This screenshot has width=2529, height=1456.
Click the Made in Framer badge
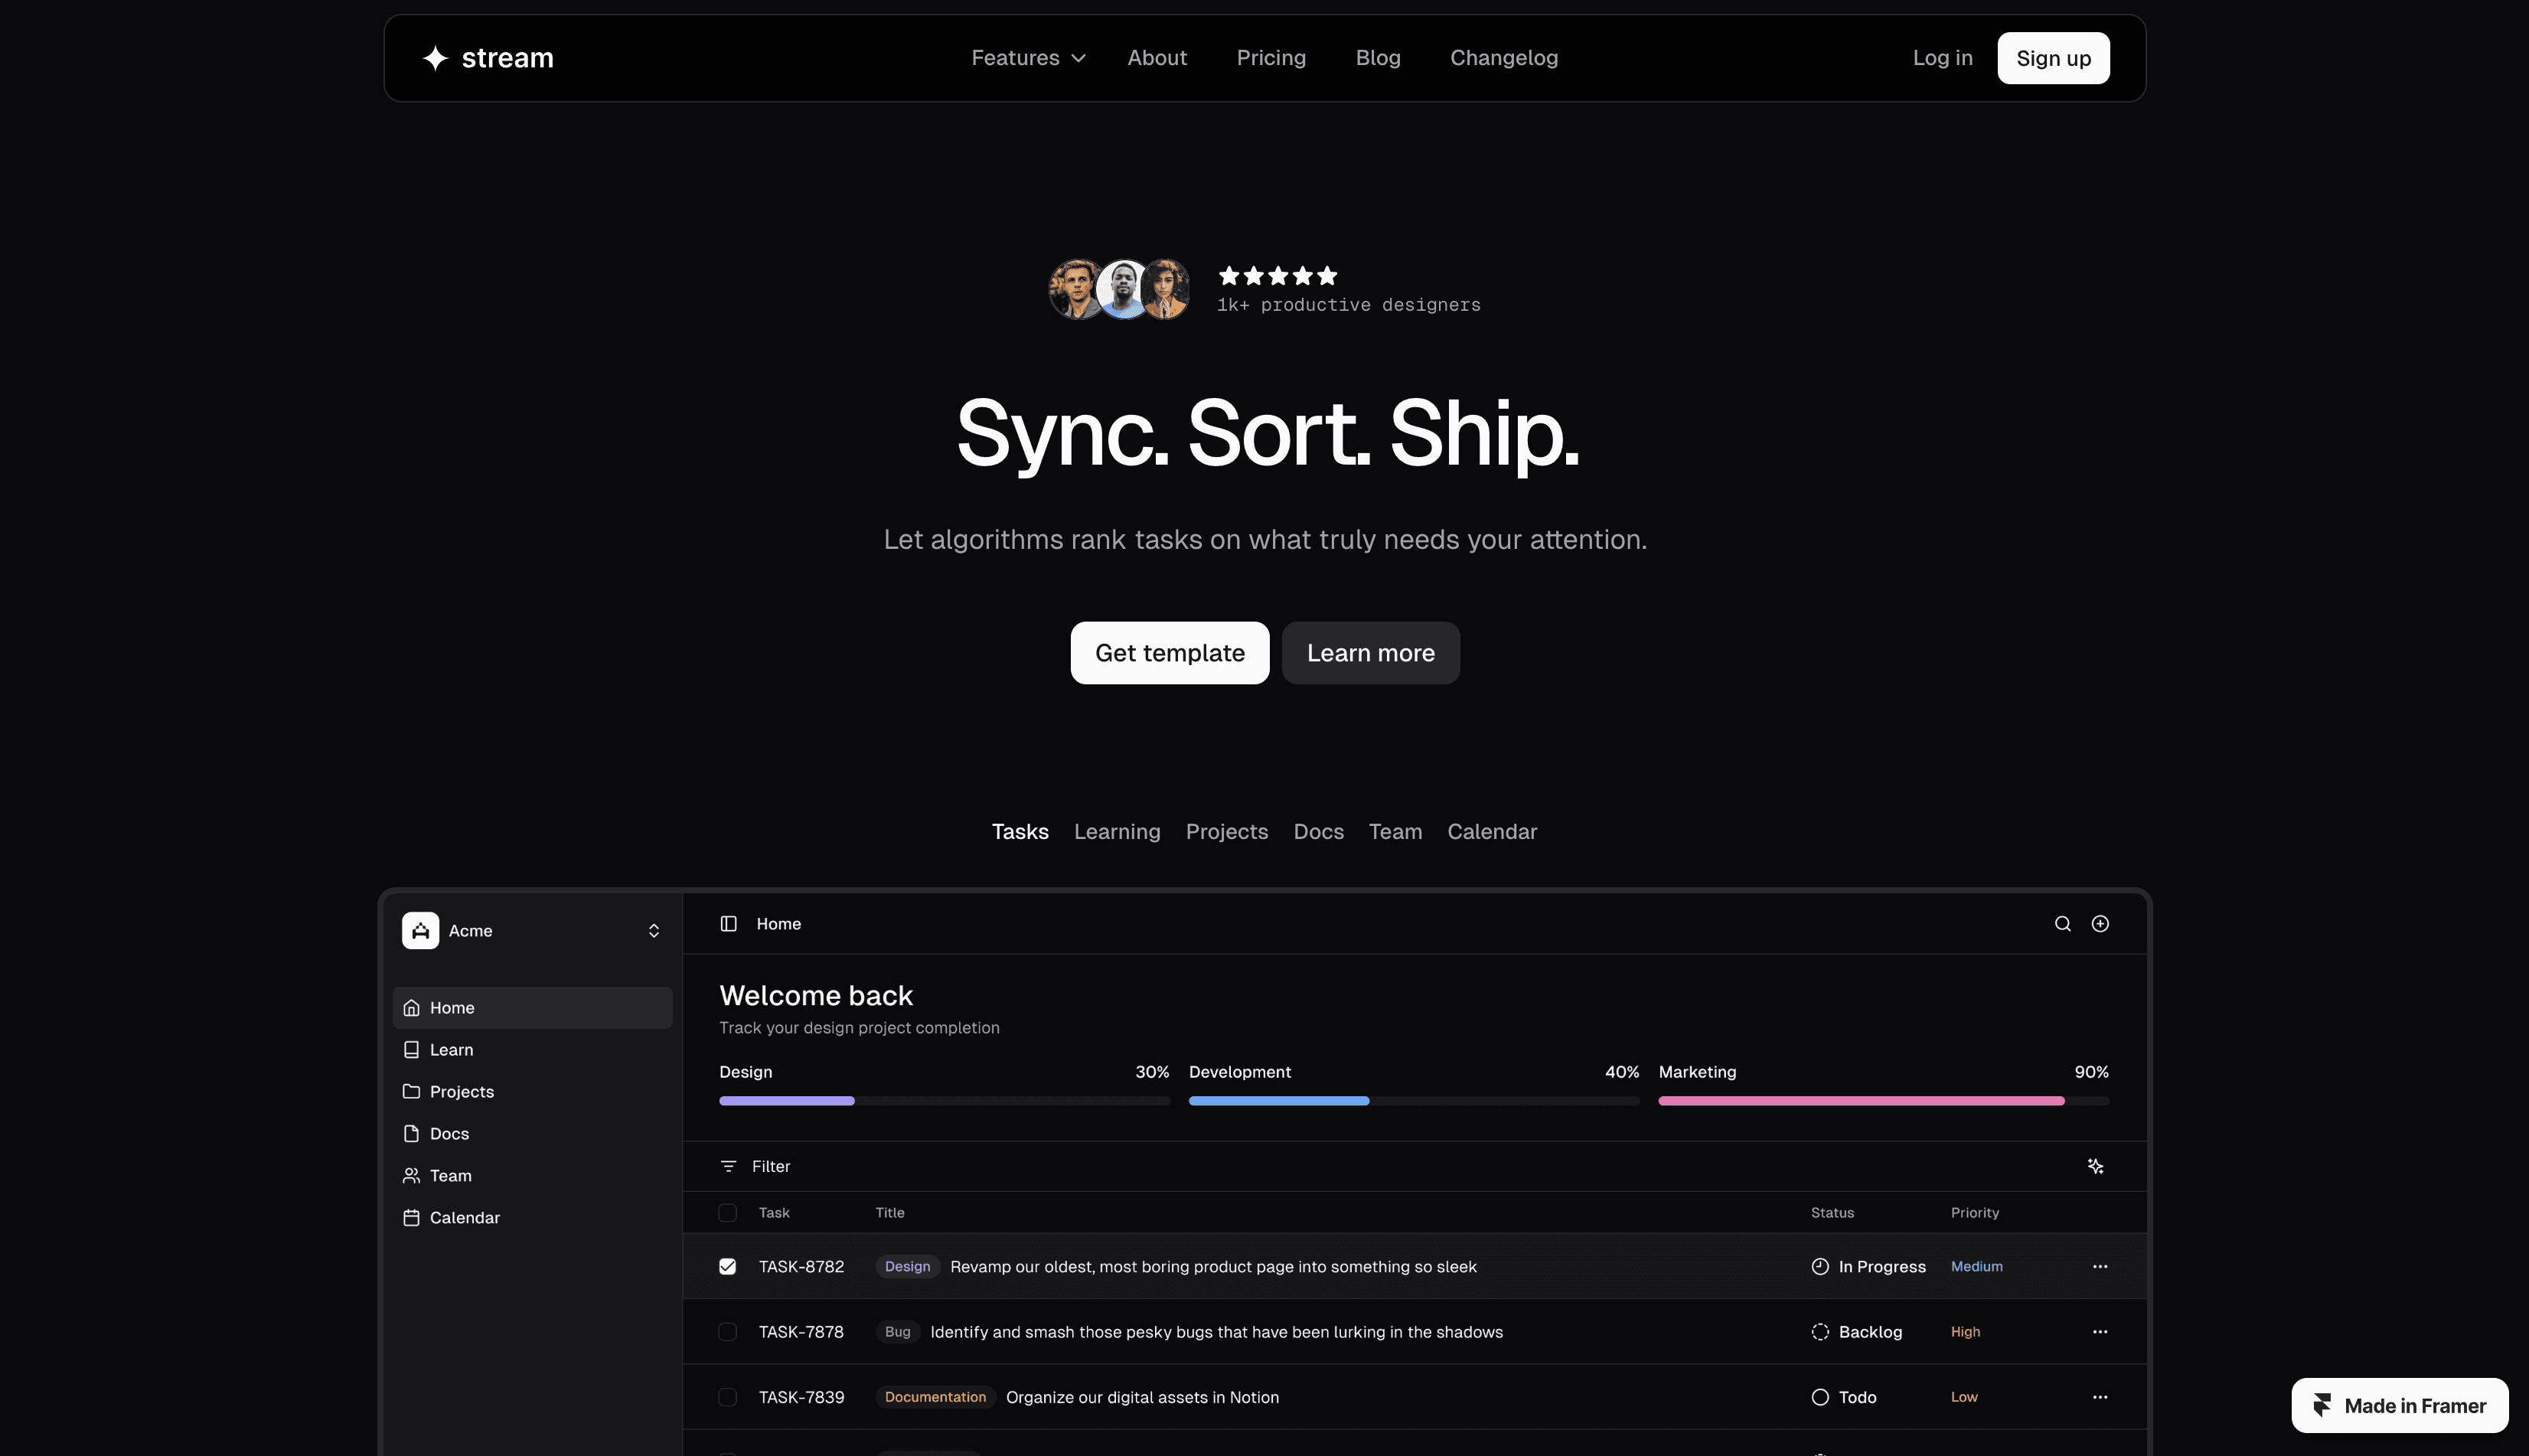click(2399, 1406)
